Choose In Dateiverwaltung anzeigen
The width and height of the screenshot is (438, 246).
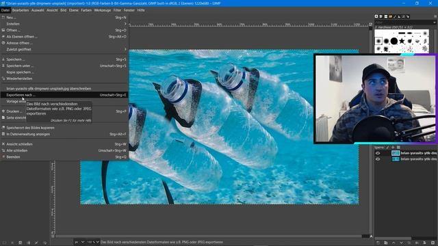(x=64, y=134)
